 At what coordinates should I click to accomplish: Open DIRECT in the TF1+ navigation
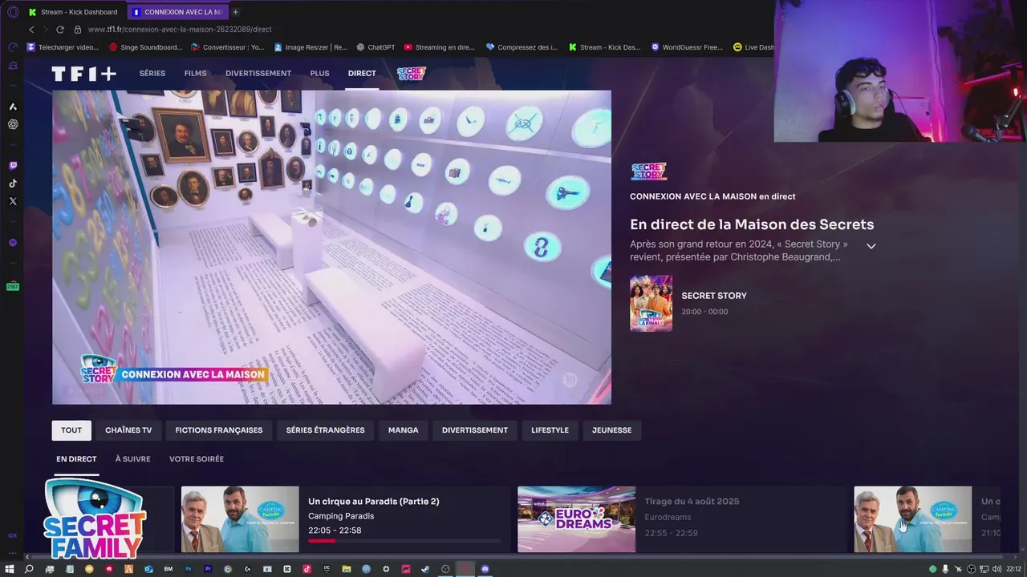click(362, 74)
